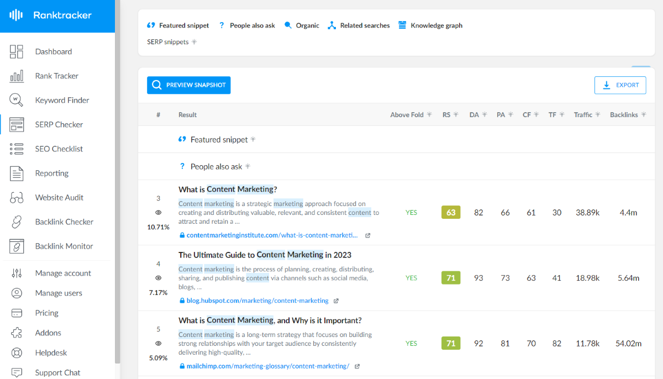Click the Manage account sliders icon
This screenshot has height=379, width=663.
tap(17, 273)
